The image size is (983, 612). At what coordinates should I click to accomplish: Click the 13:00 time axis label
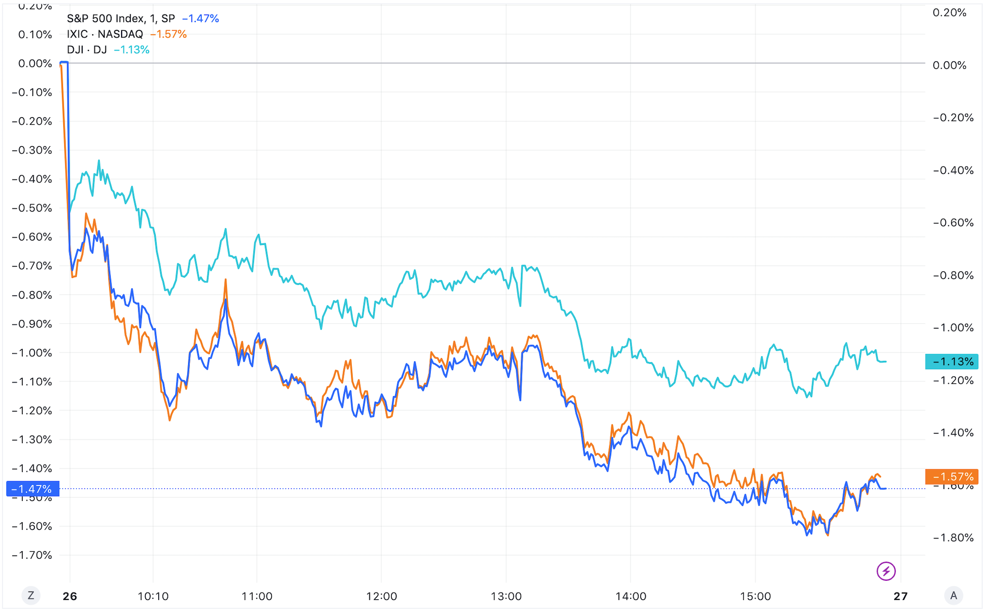coord(506,596)
